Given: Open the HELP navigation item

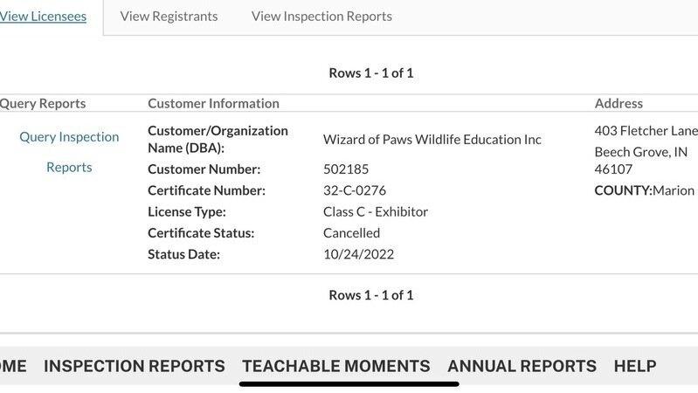Looking at the screenshot, I should (x=635, y=366).
